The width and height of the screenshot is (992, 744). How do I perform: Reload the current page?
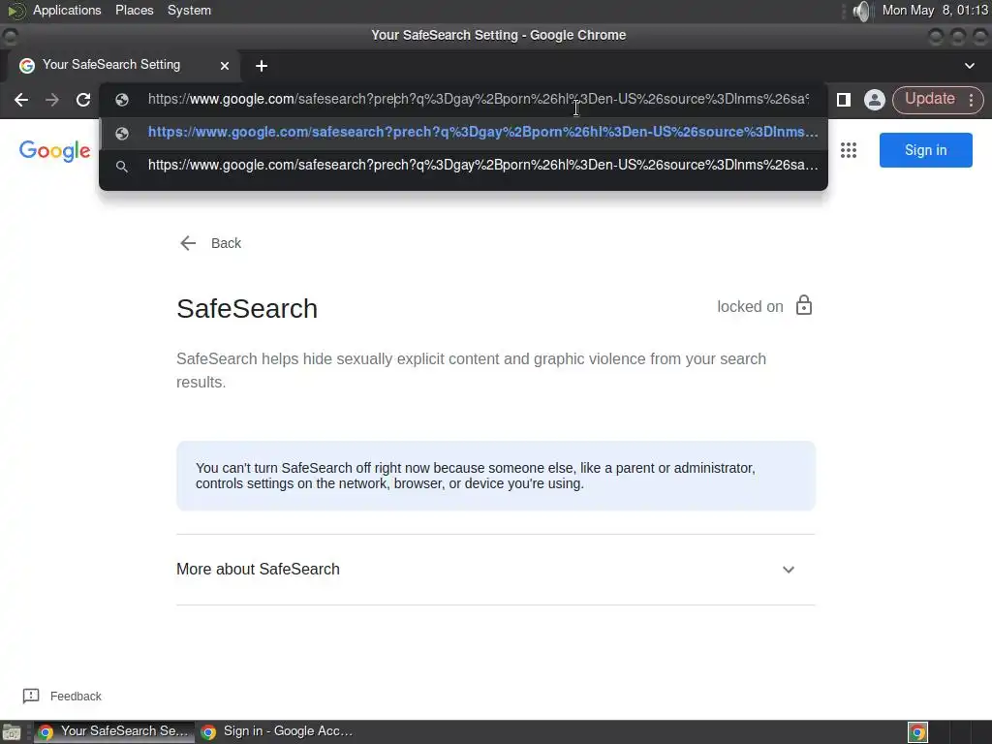(x=83, y=100)
